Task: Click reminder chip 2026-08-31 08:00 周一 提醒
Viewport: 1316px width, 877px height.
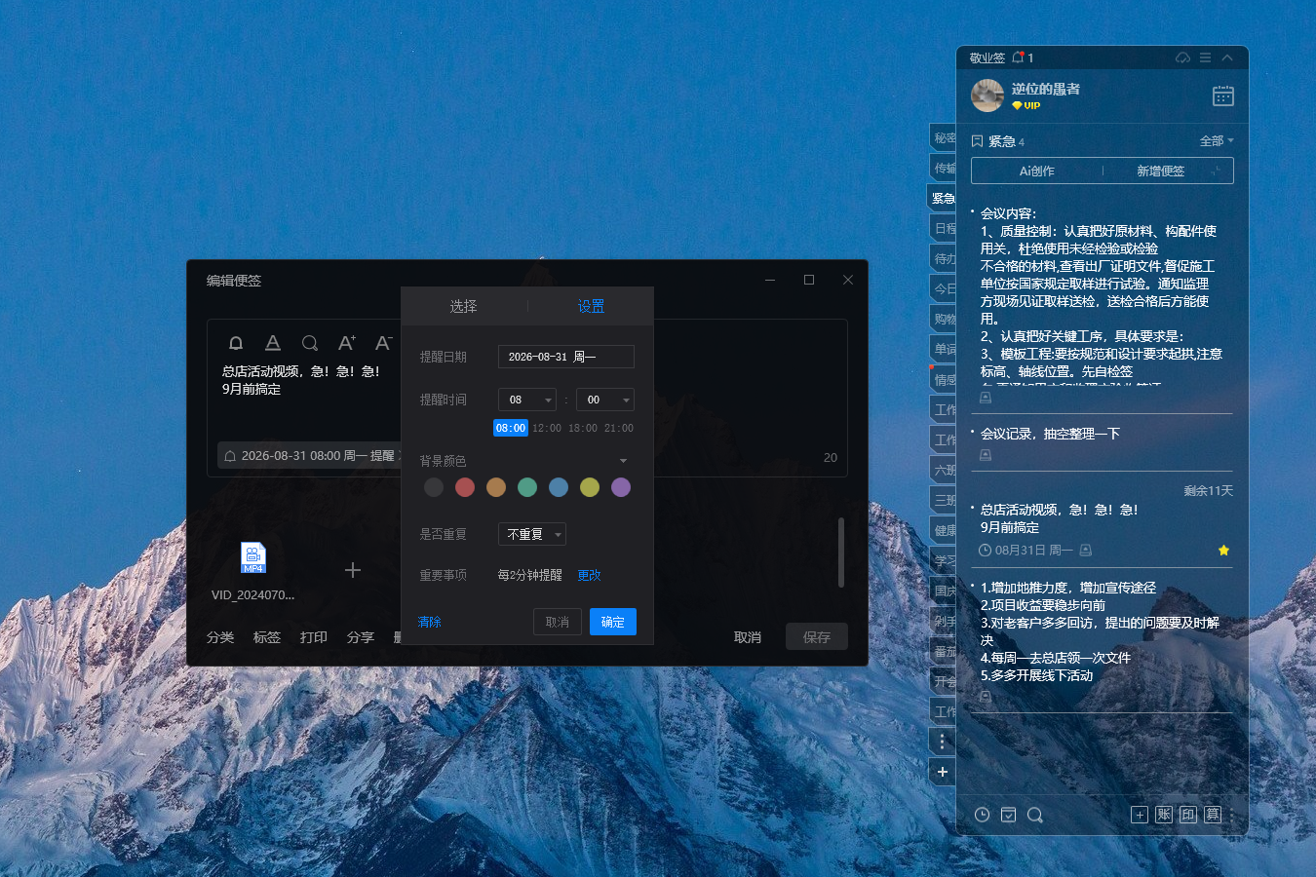Action: [309, 455]
